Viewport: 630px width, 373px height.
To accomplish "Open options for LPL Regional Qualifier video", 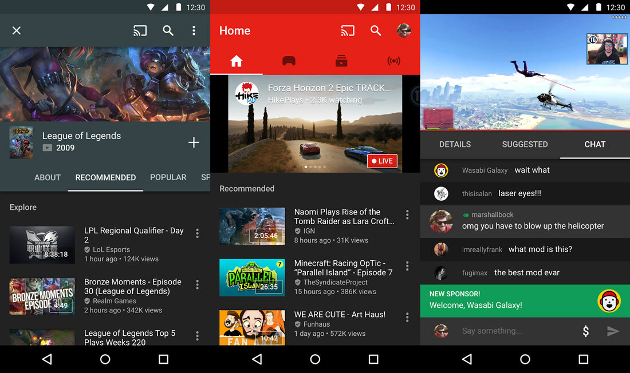I will (197, 233).
